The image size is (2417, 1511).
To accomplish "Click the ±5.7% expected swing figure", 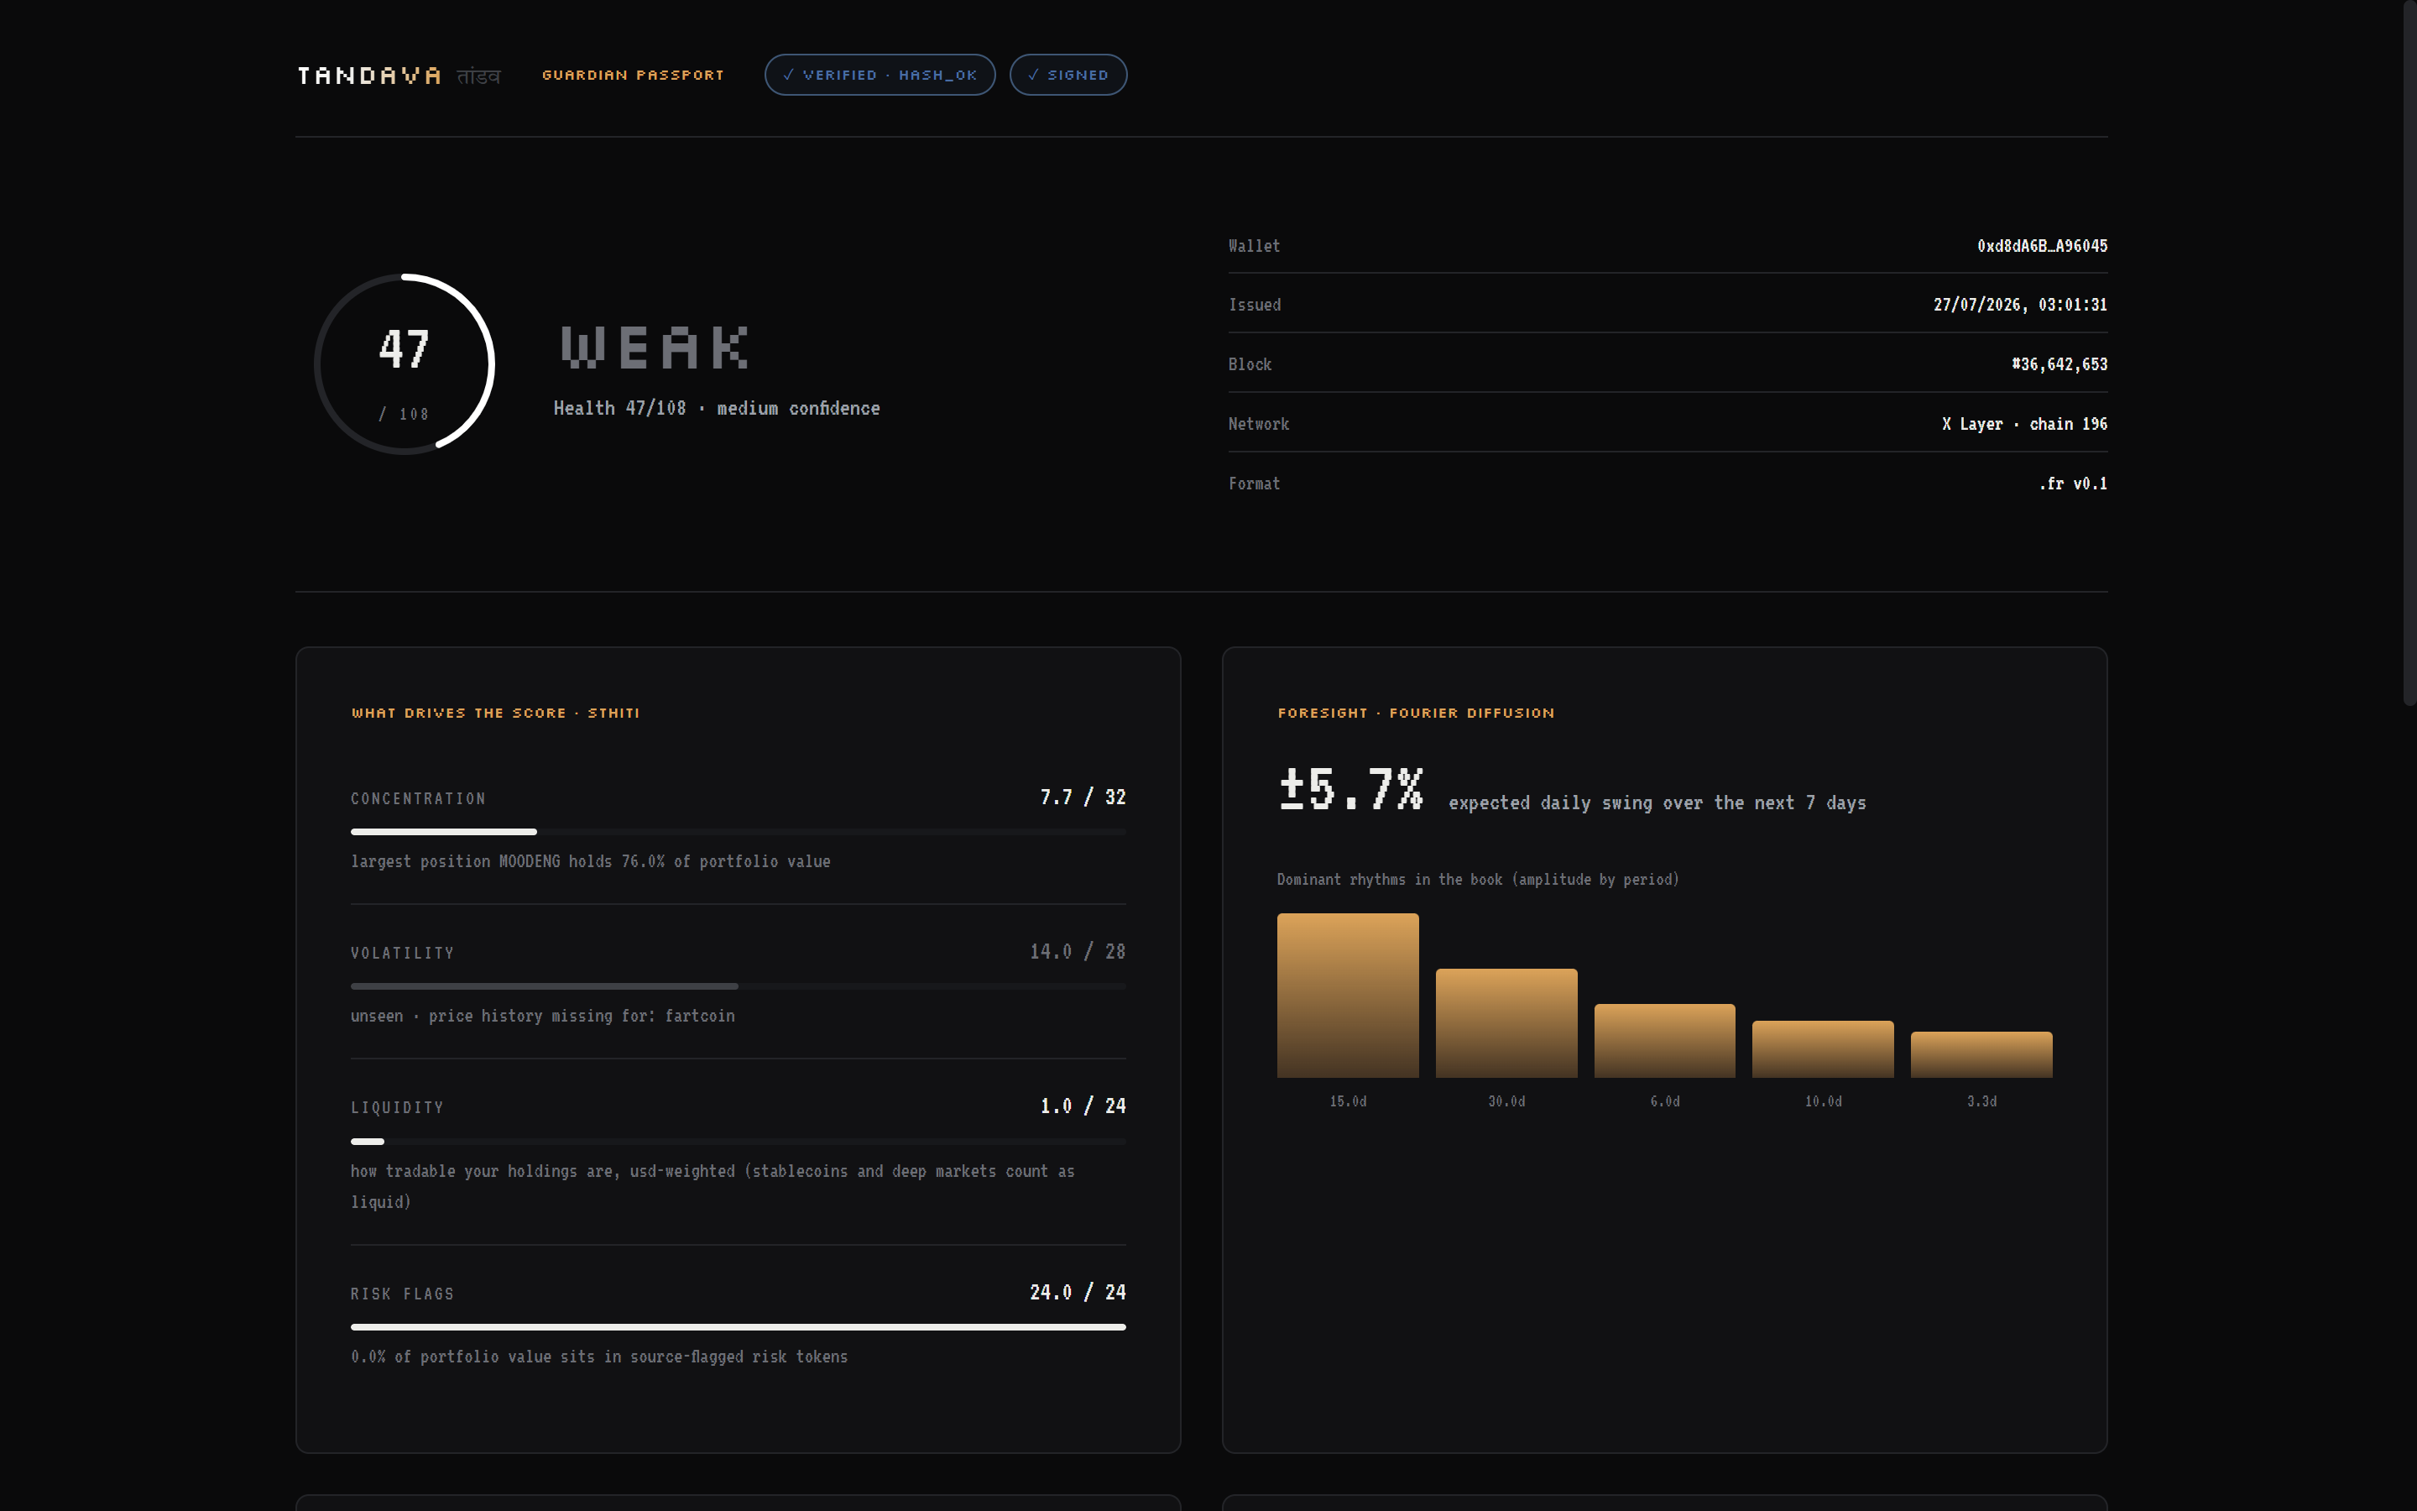I will point(1350,788).
